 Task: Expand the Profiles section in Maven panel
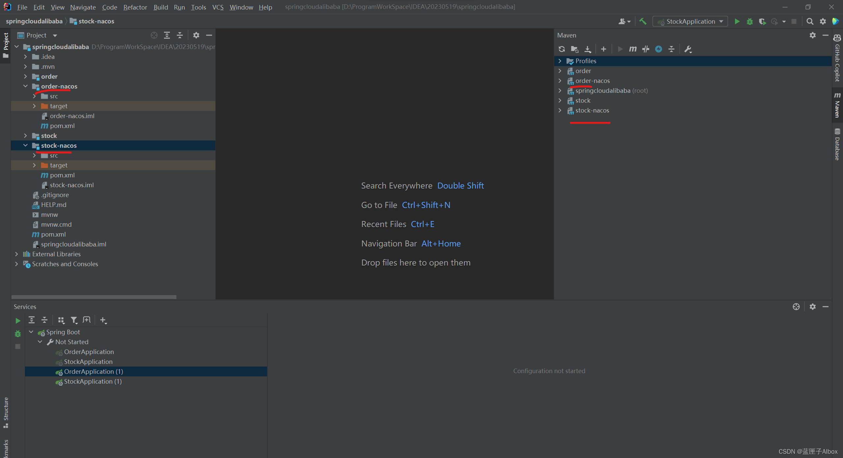[560, 61]
